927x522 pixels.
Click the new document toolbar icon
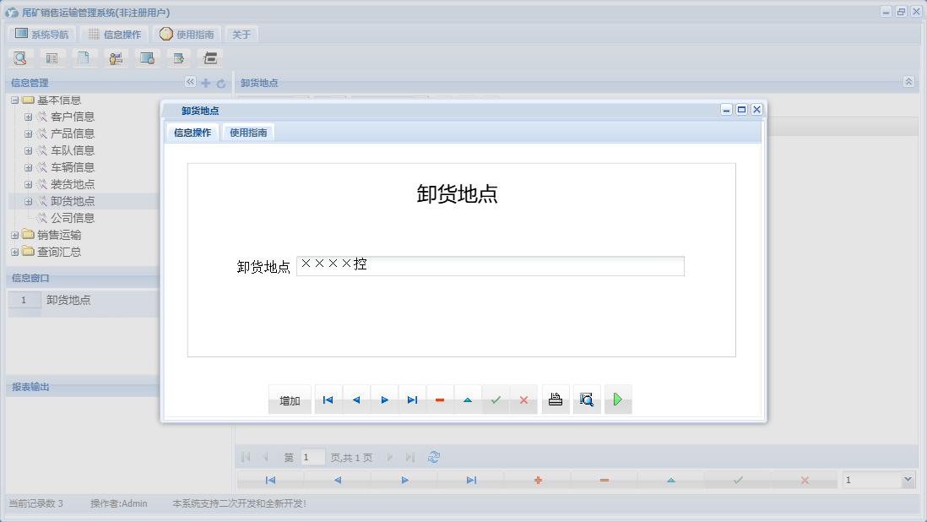click(83, 57)
